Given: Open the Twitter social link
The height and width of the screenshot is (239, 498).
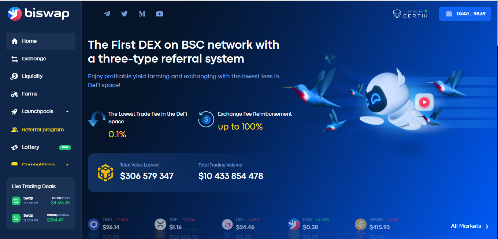Looking at the screenshot, I should pyautogui.click(x=124, y=14).
